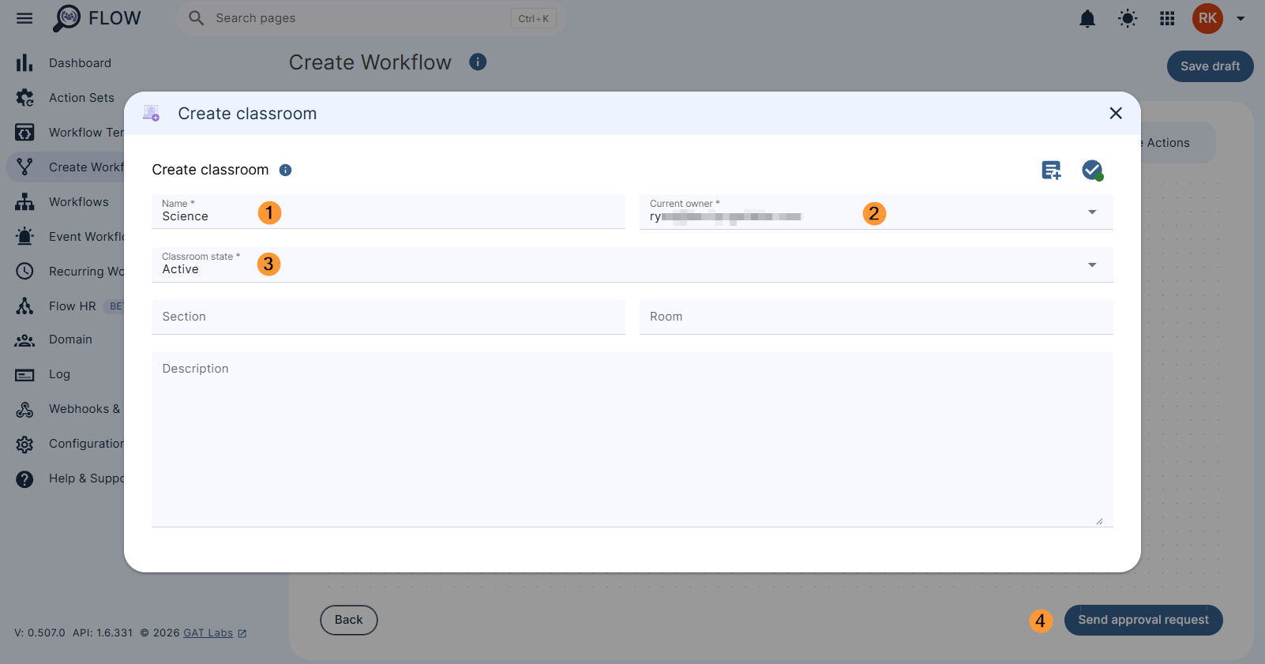This screenshot has width=1265, height=664.
Task: Click the Create Workflow branch icon
Action: pyautogui.click(x=24, y=167)
